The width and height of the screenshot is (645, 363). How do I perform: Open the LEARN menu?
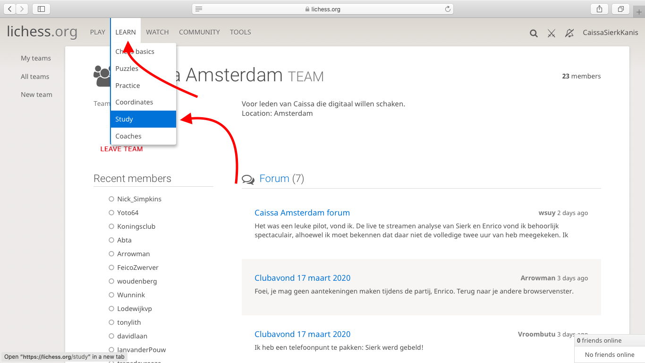[126, 32]
